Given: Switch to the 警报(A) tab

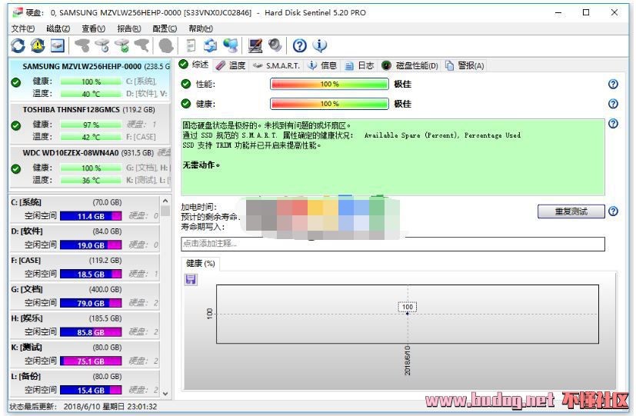Looking at the screenshot, I should [465, 65].
